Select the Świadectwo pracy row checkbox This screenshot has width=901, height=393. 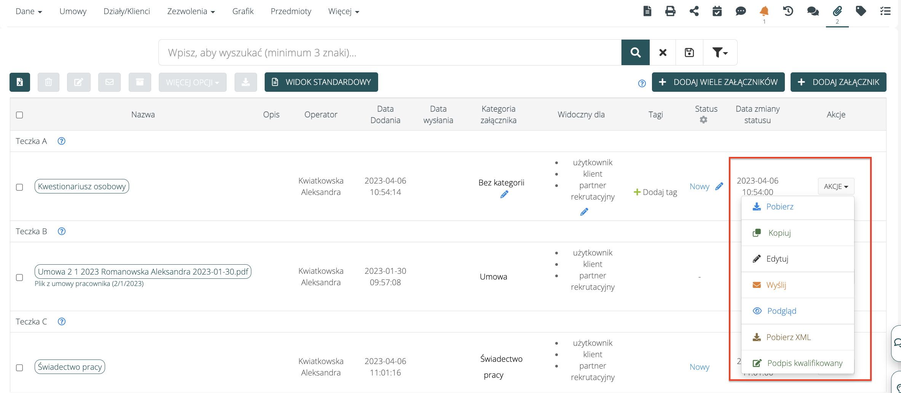19,367
